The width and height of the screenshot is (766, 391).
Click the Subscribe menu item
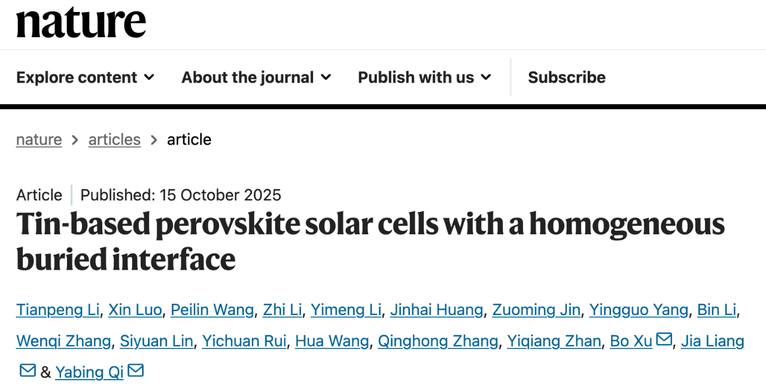(x=566, y=77)
